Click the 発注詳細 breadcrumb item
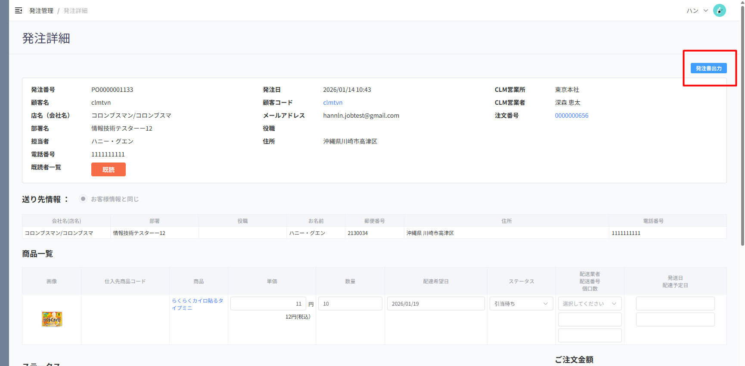The image size is (745, 366). point(75,11)
